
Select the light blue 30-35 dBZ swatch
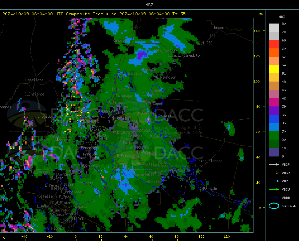(x=274, y=127)
